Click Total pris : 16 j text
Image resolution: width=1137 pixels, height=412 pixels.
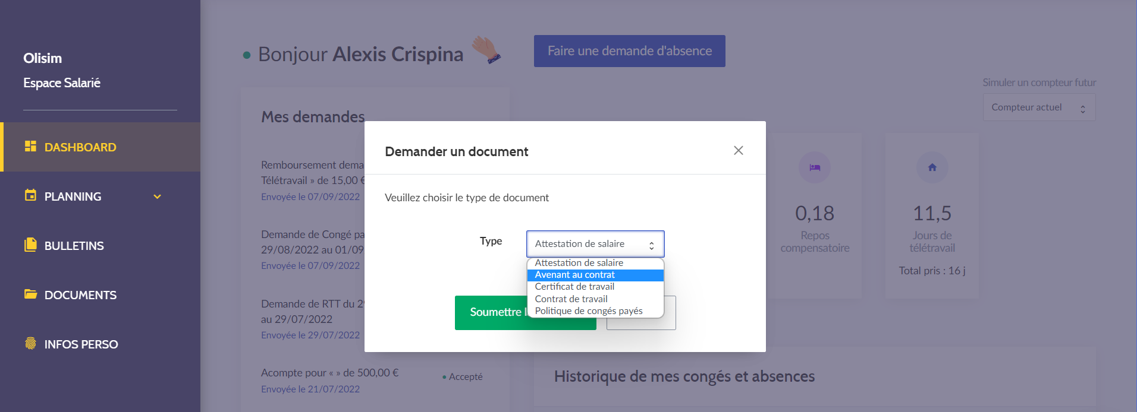pos(932,271)
